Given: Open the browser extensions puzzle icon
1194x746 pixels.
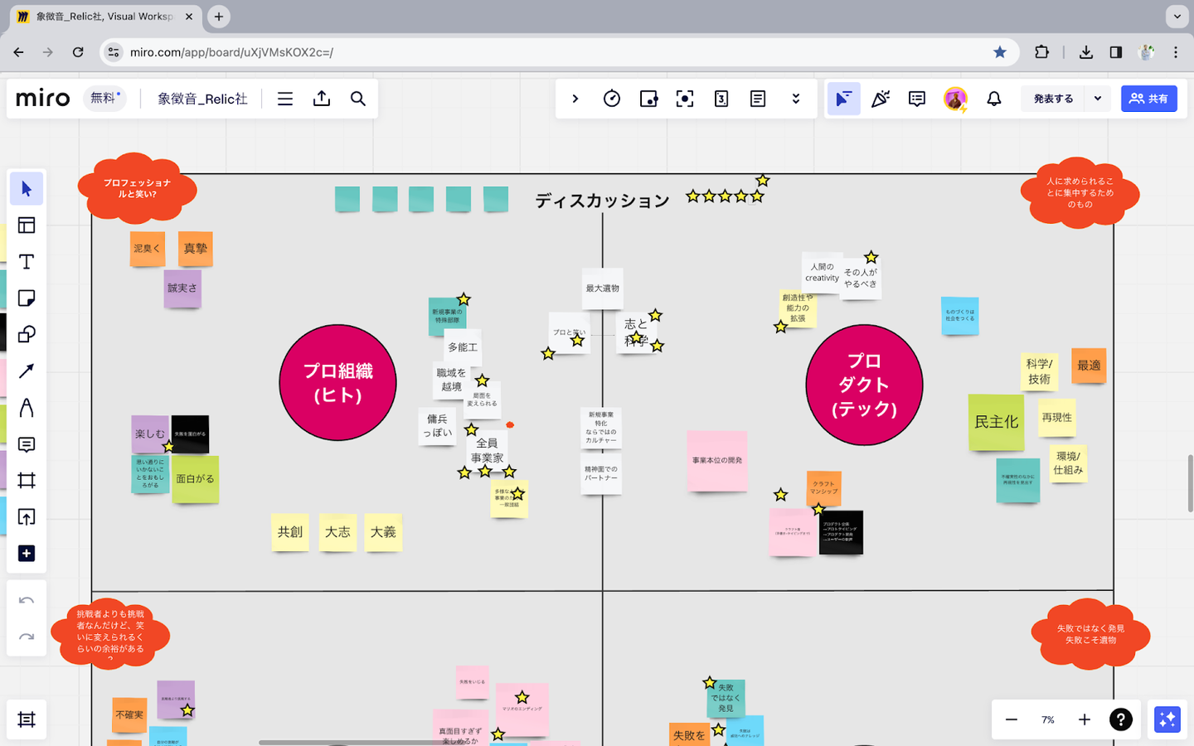Looking at the screenshot, I should 1042,52.
